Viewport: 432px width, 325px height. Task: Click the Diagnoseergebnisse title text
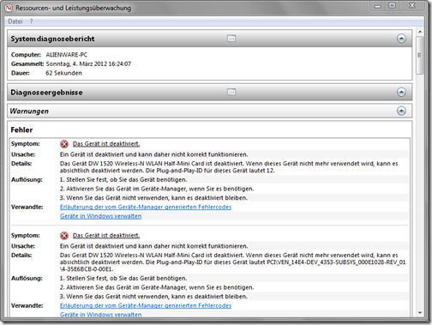coord(46,93)
